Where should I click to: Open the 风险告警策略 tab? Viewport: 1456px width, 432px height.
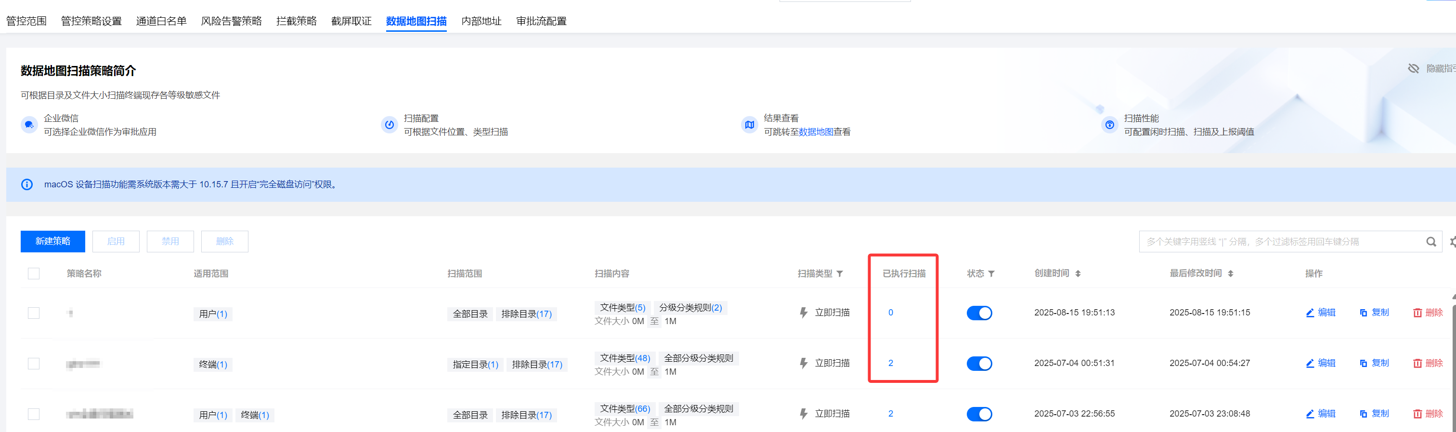(x=231, y=21)
